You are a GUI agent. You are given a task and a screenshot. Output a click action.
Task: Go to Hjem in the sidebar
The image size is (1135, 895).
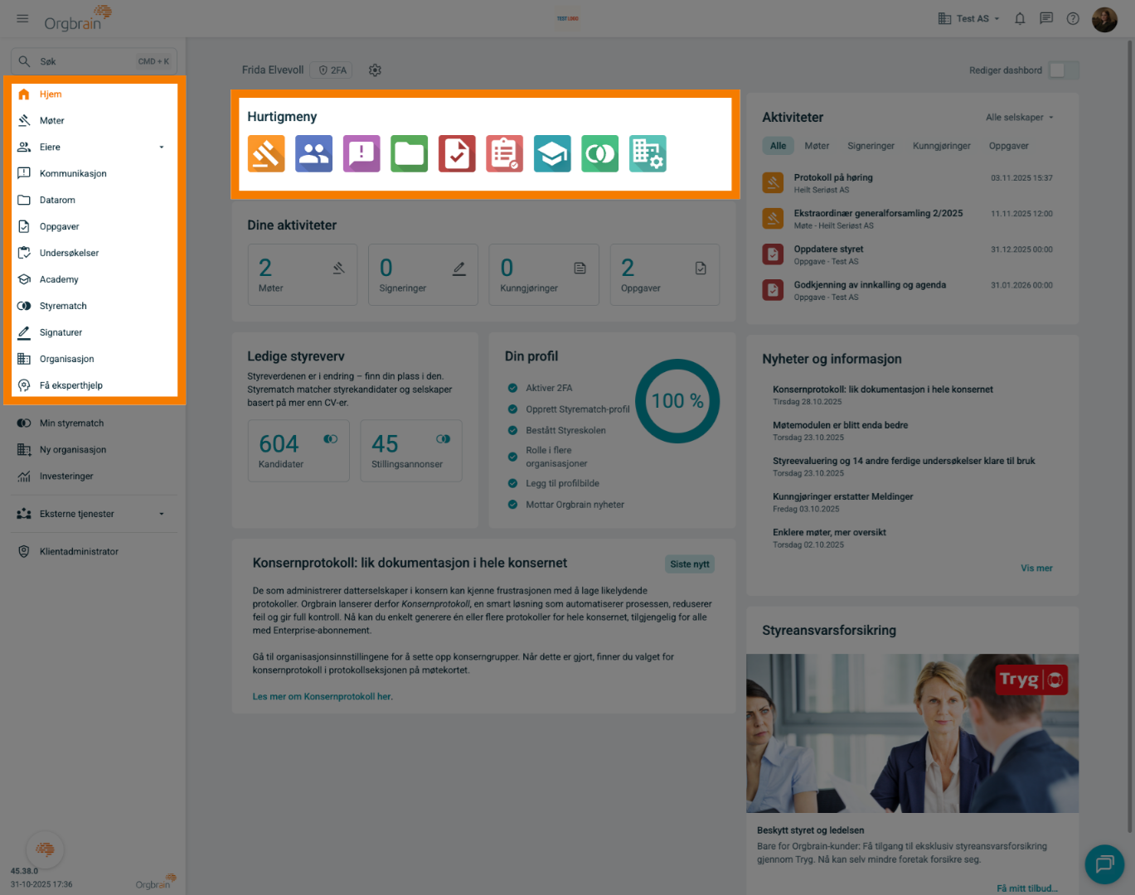coord(95,94)
